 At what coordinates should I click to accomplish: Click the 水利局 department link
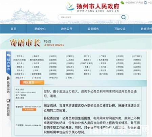pos(104,67)
